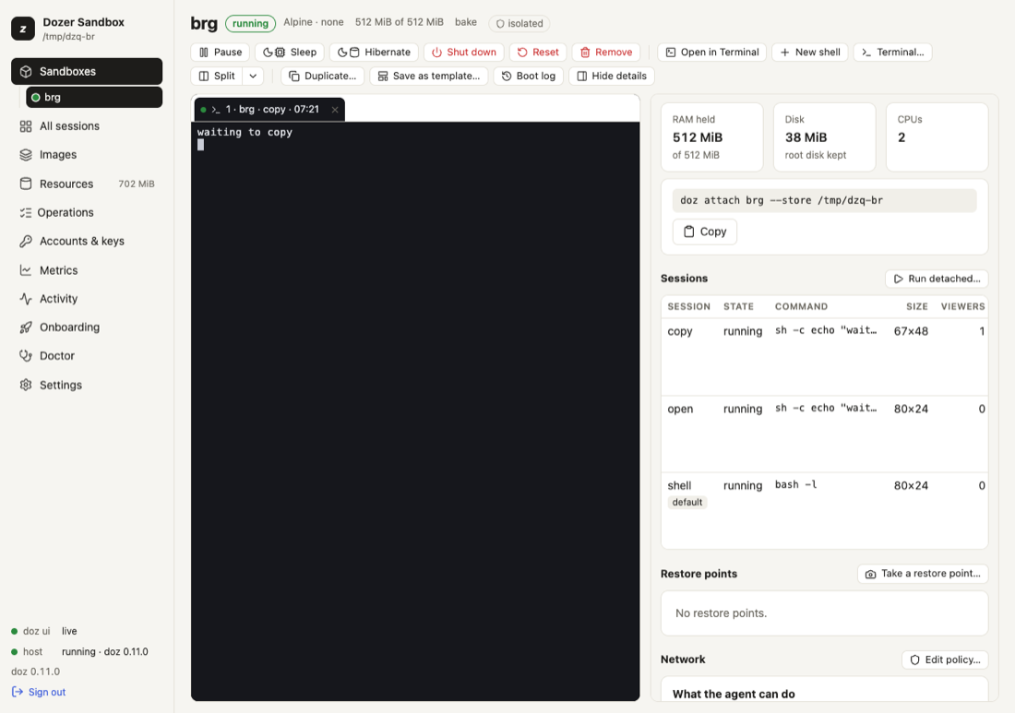Select the brg sandbox in sidebar
The image size is (1015, 713).
pos(94,97)
